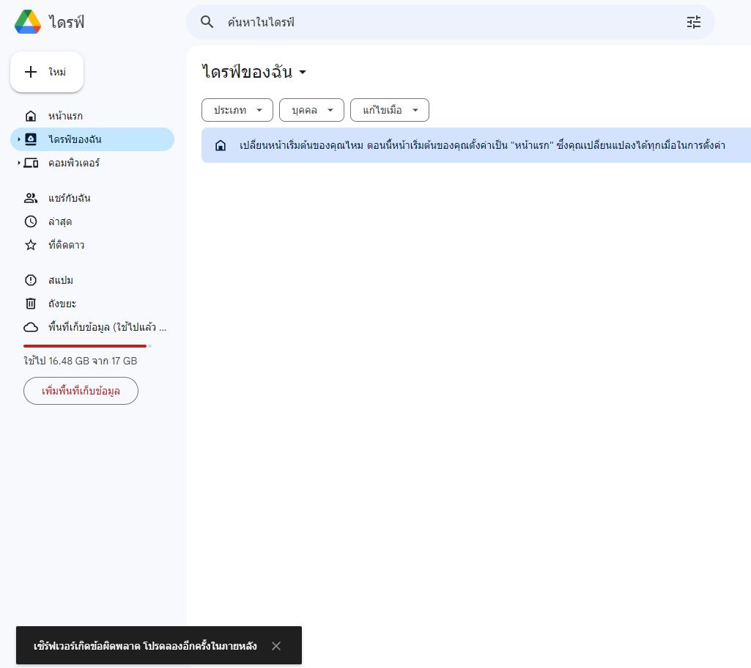Open ถังขยะ trash section
The width and height of the screenshot is (751, 668).
pos(92,304)
